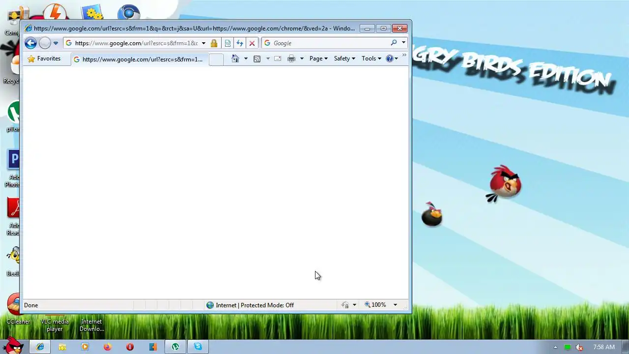Open the Safety menu

[x=344, y=59]
